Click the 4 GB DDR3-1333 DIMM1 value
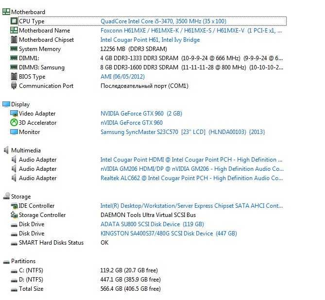This screenshot has height=300, width=325. click(191, 58)
